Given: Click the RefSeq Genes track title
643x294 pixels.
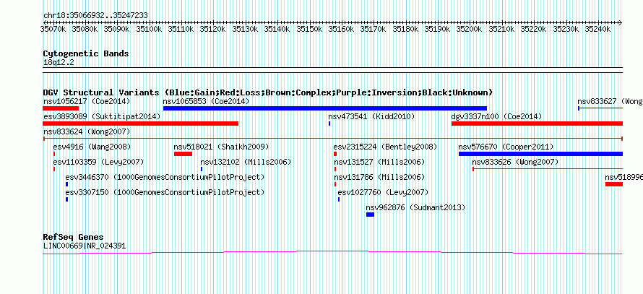Looking at the screenshot, I should tap(74, 237).
